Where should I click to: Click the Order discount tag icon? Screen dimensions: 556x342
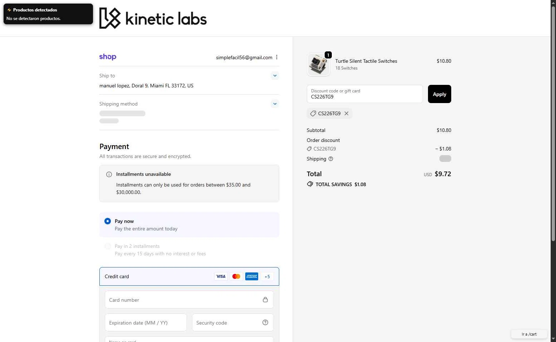coord(309,149)
